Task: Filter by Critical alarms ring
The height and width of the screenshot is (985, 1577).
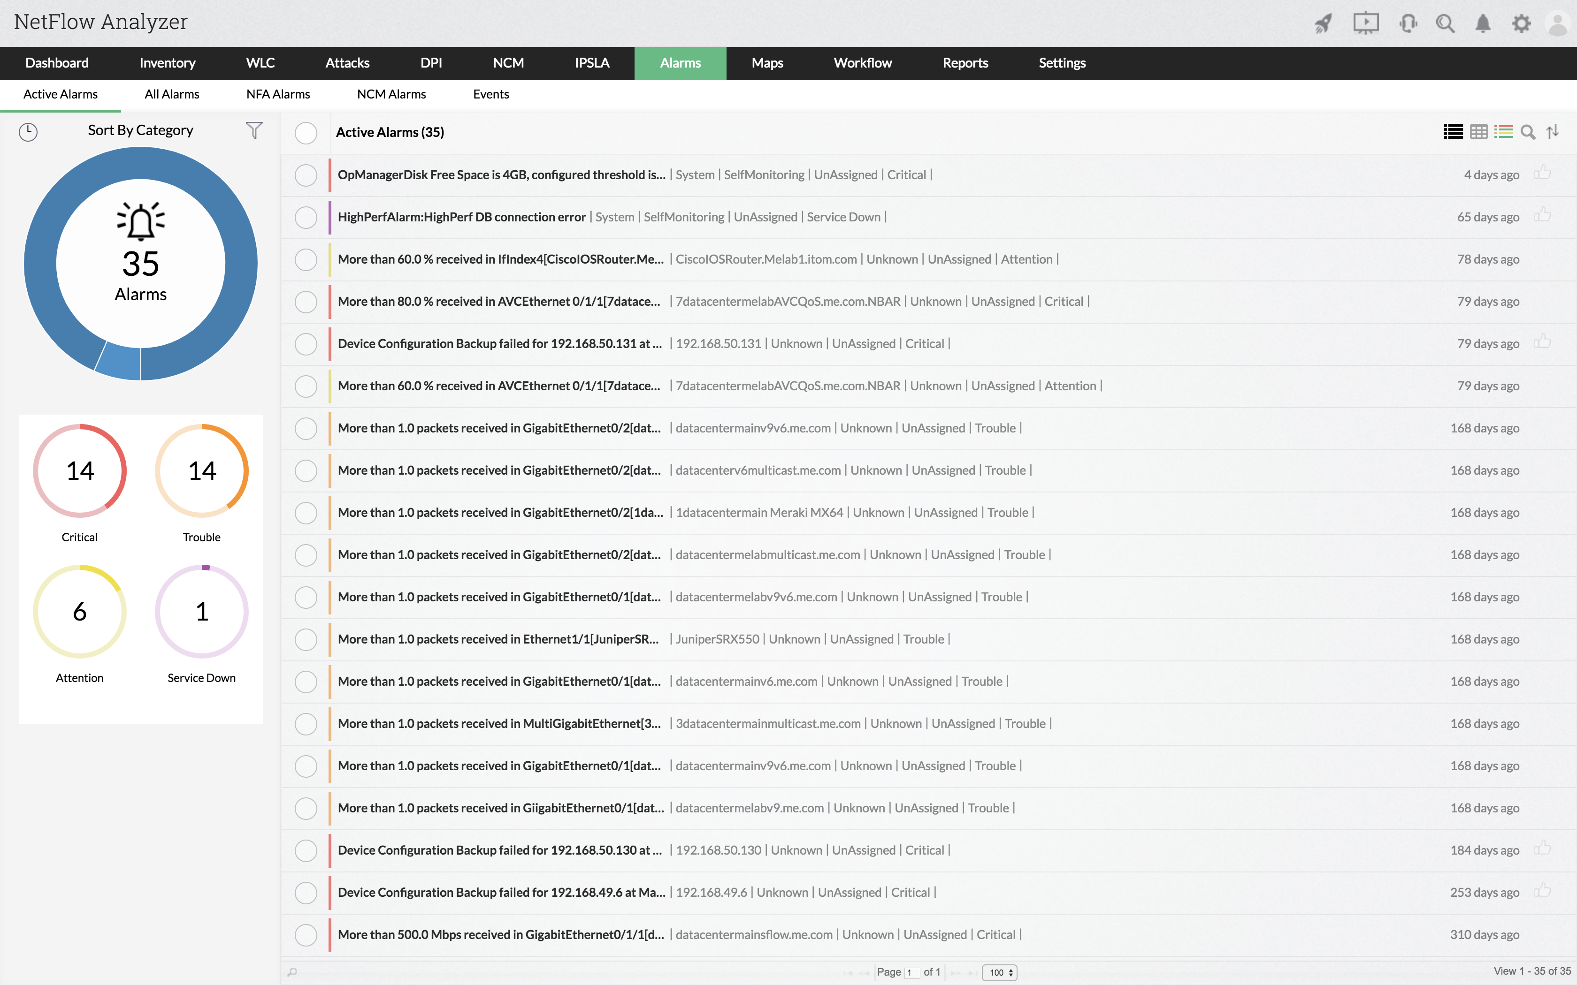Action: tap(79, 471)
